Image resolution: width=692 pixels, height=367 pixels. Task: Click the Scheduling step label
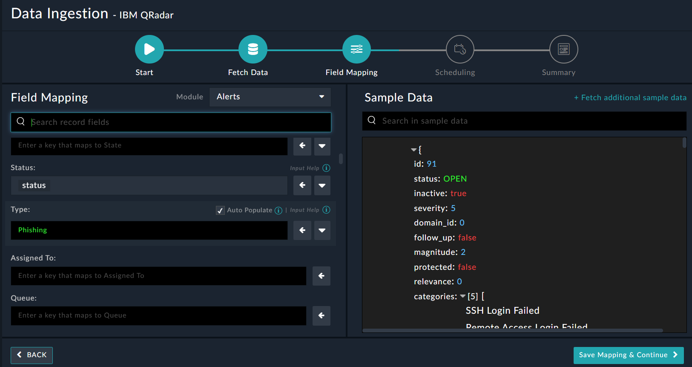pyautogui.click(x=455, y=72)
